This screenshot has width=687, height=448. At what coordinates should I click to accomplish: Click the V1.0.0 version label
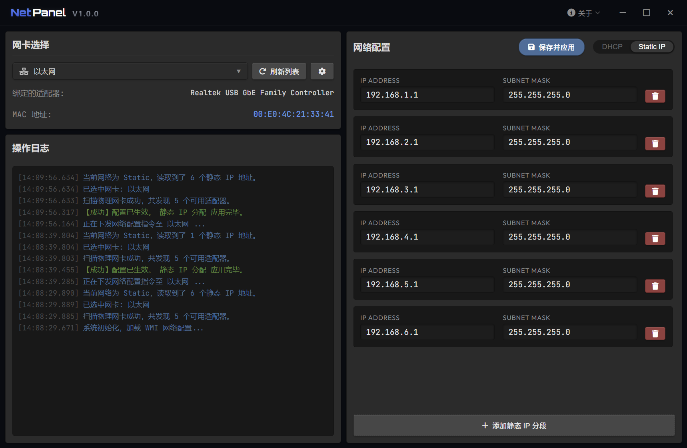tap(85, 14)
